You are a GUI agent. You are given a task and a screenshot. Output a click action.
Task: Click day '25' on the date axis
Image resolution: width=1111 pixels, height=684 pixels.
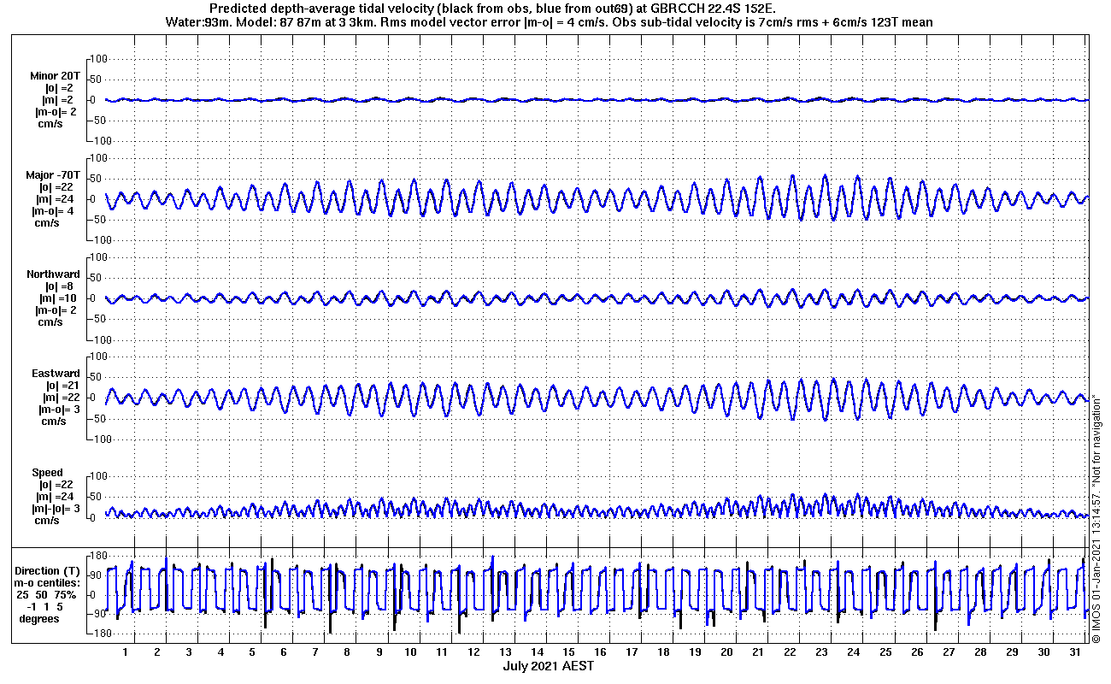click(885, 652)
